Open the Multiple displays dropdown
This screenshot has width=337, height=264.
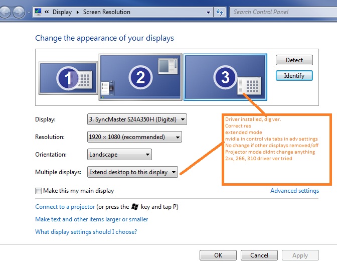pos(132,172)
